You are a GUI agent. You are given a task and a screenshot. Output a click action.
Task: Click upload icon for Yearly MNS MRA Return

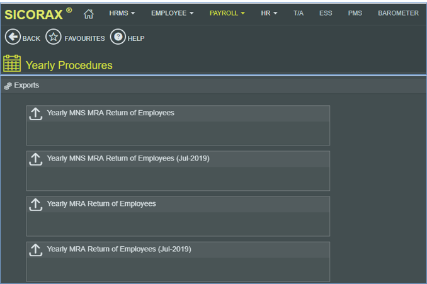click(x=36, y=113)
